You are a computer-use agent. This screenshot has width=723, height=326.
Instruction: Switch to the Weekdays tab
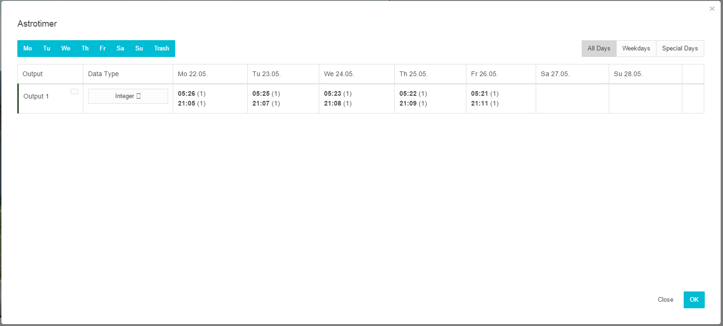636,49
